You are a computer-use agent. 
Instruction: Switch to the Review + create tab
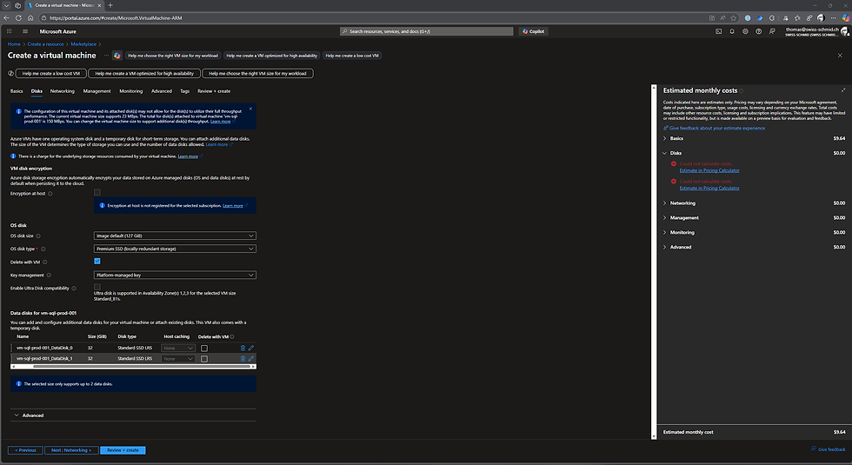214,91
